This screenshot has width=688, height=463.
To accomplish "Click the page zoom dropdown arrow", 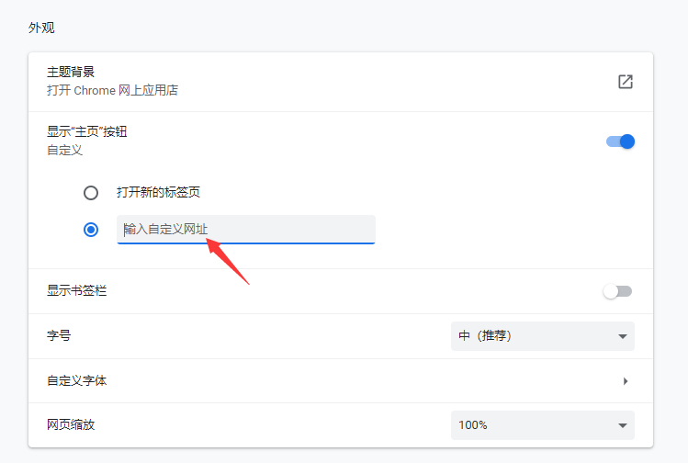I will 622,425.
